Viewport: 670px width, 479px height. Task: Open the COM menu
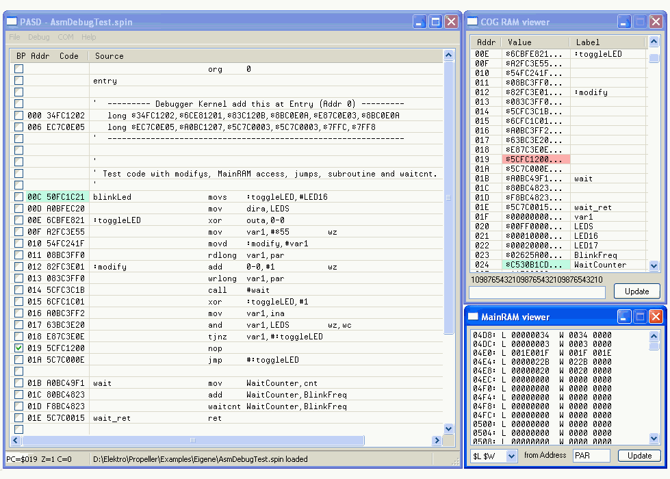[x=66, y=37]
